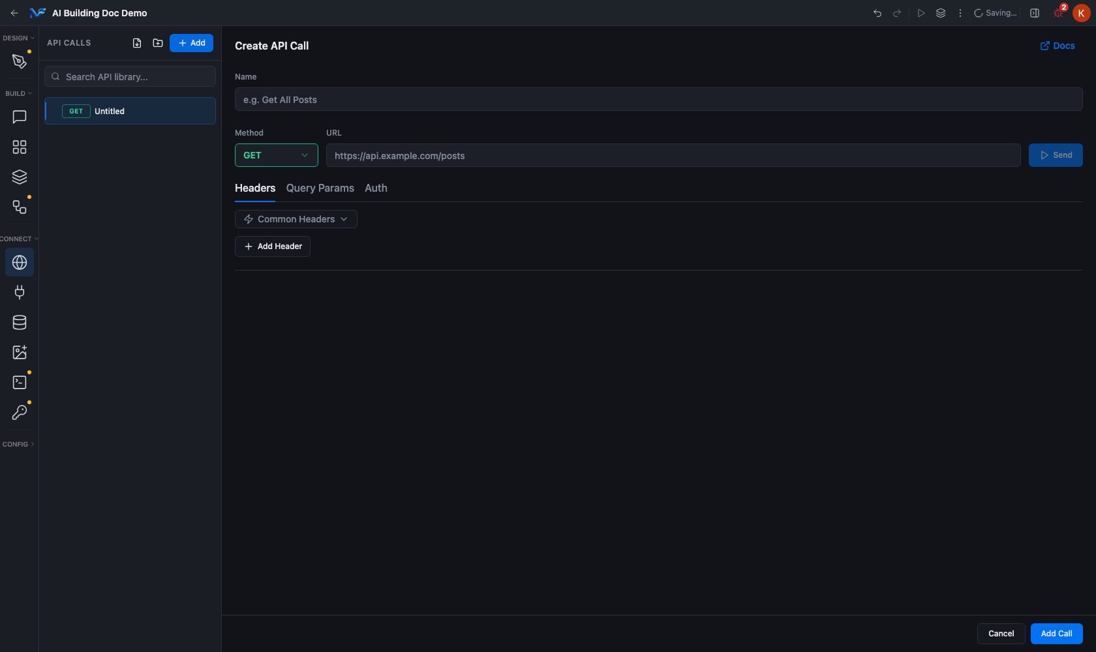Open the Docs link
Image resolution: width=1096 pixels, height=652 pixels.
point(1058,46)
